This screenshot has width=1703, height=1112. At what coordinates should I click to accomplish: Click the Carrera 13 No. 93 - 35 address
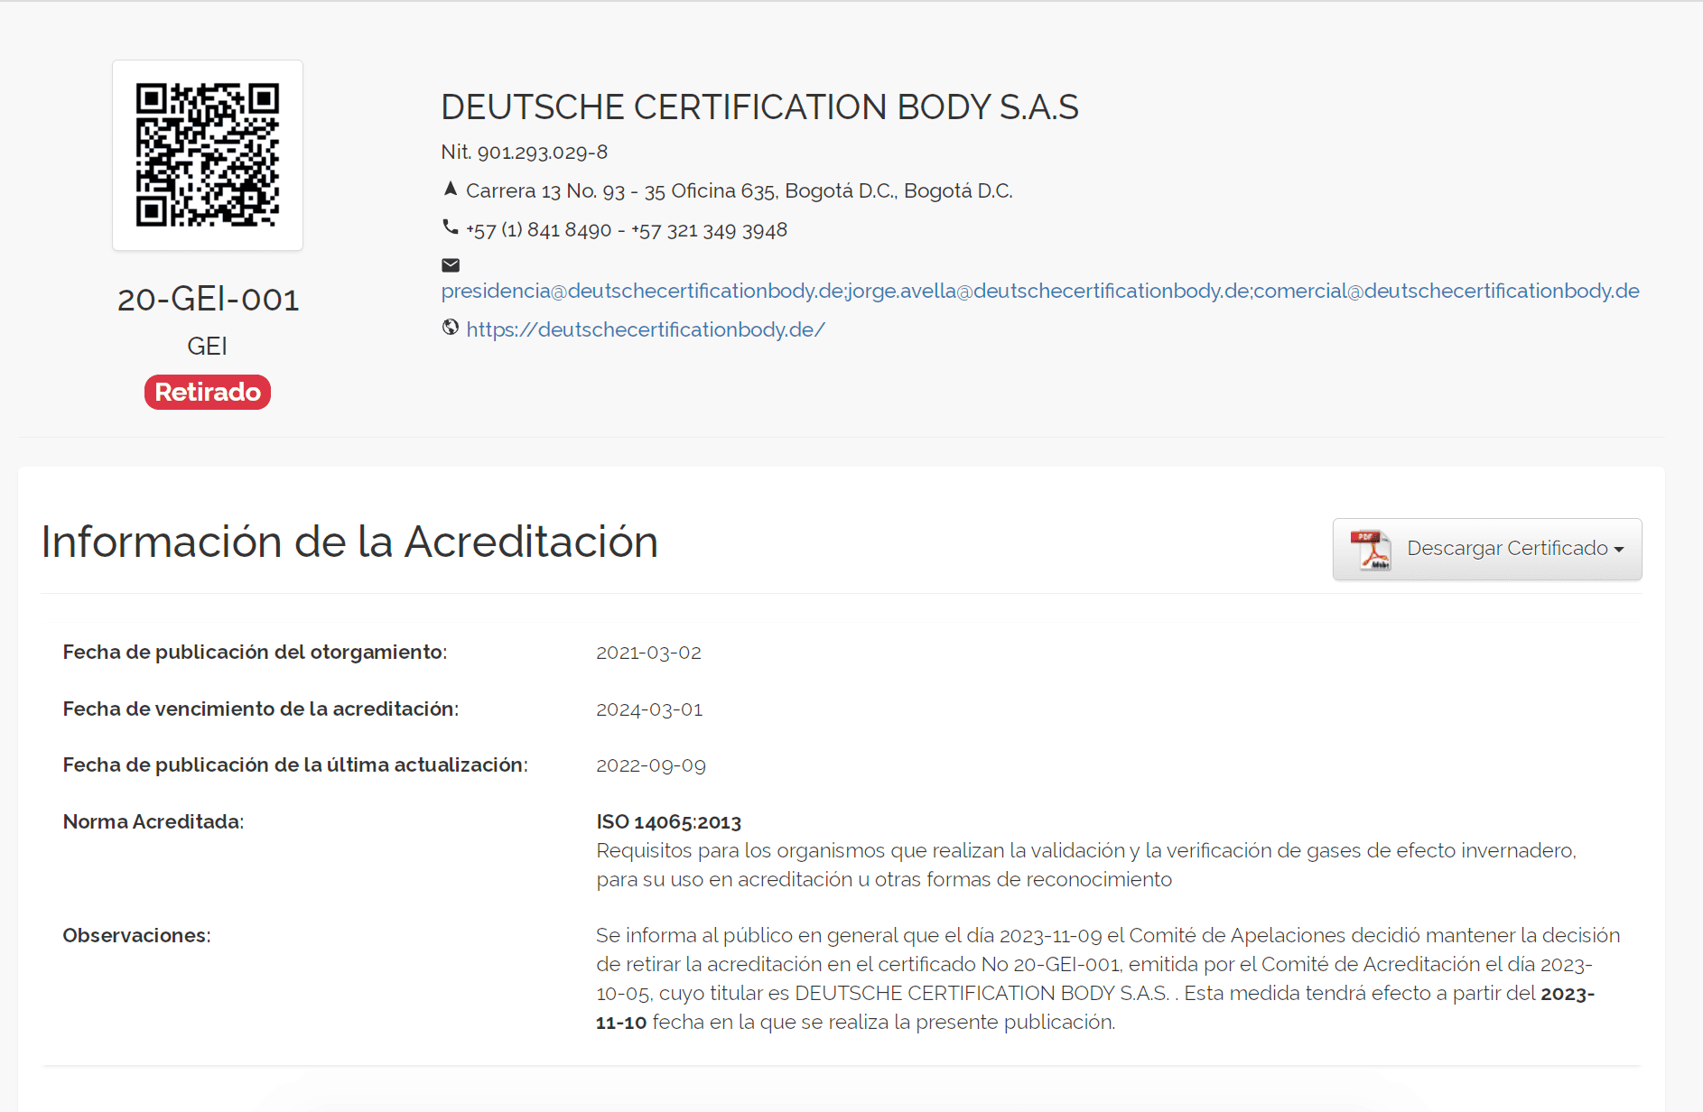(x=740, y=190)
